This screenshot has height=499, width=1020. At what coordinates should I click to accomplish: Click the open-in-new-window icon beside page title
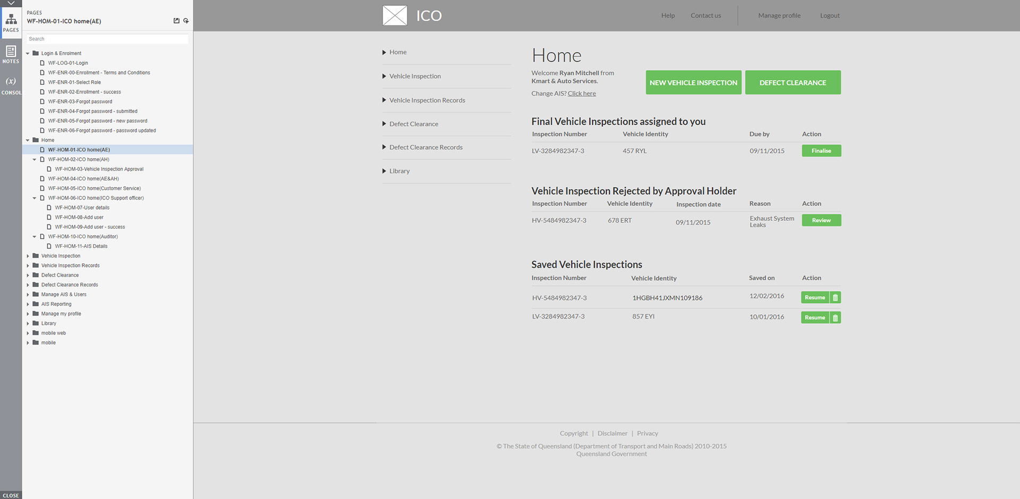point(176,21)
